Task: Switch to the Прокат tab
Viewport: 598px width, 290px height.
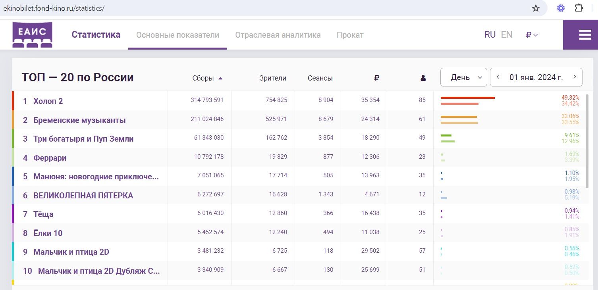Action: 350,35
